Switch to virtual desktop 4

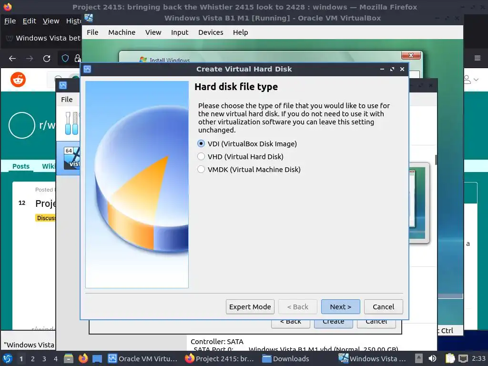click(56, 359)
